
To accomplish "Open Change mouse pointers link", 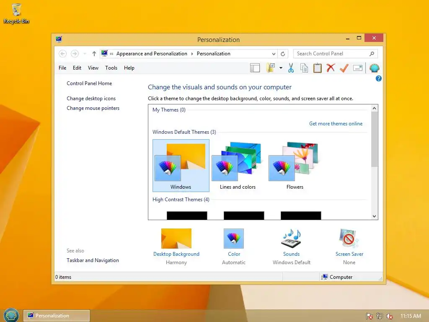I will coord(93,108).
